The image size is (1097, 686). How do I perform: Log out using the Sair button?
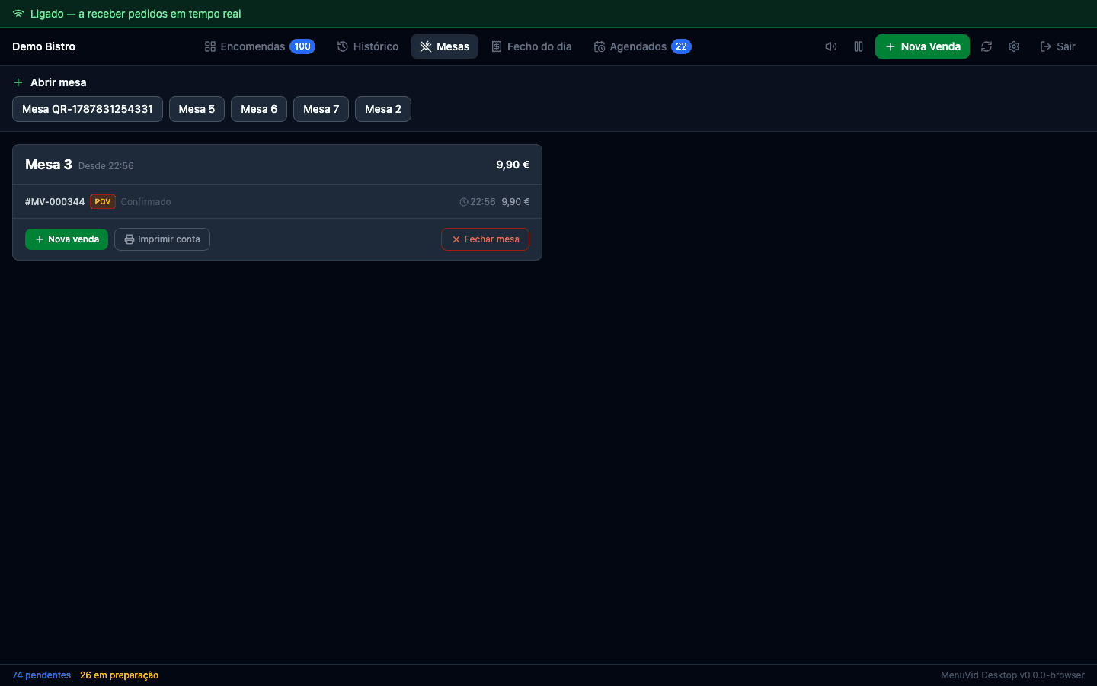click(1058, 46)
